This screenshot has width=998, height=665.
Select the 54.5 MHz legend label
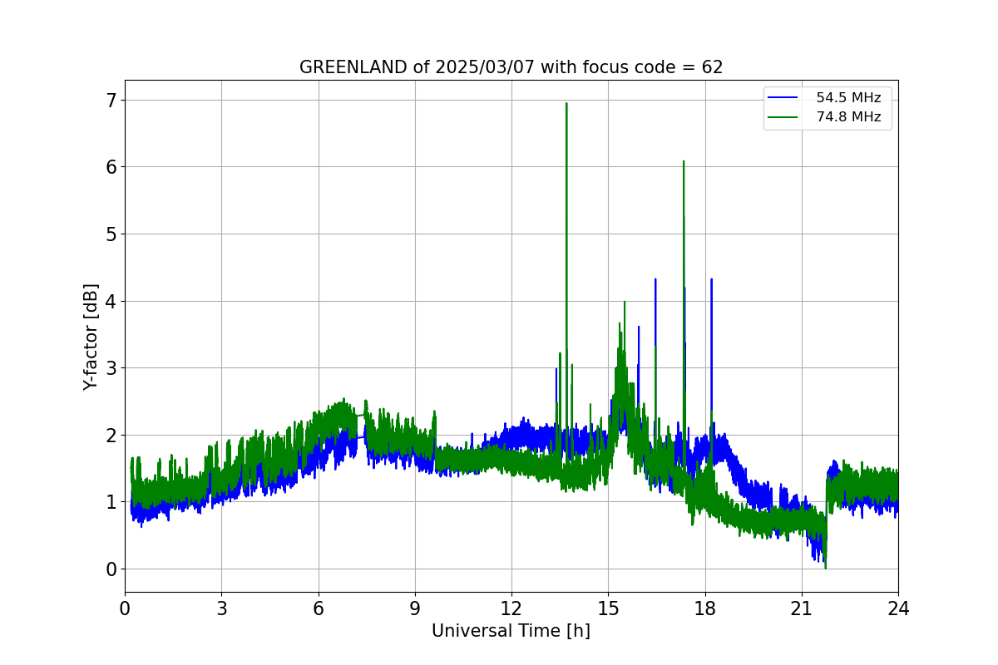pyautogui.click(x=848, y=98)
